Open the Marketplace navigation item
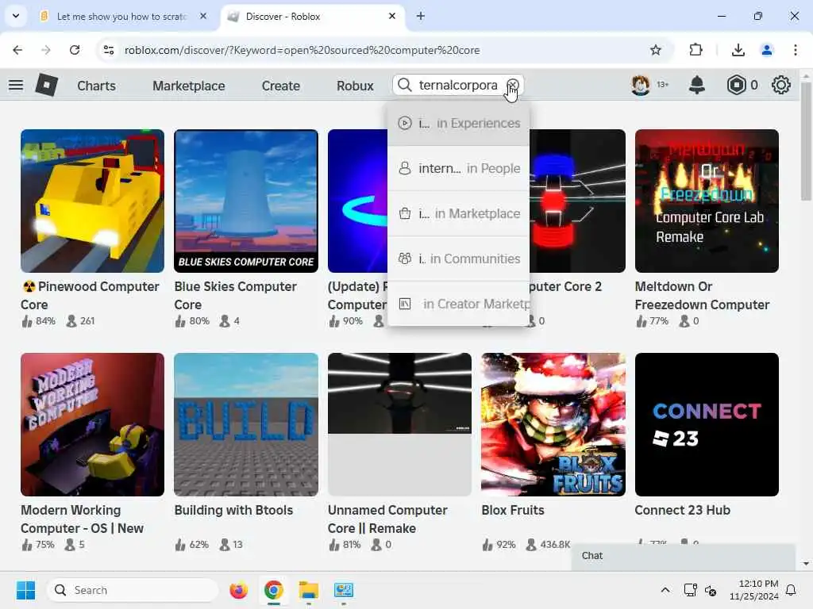Image resolution: width=813 pixels, height=609 pixels. 189,86
